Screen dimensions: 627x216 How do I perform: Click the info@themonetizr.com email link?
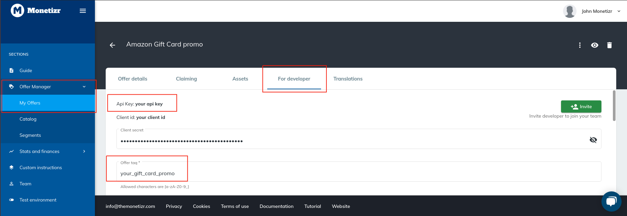[x=130, y=206]
